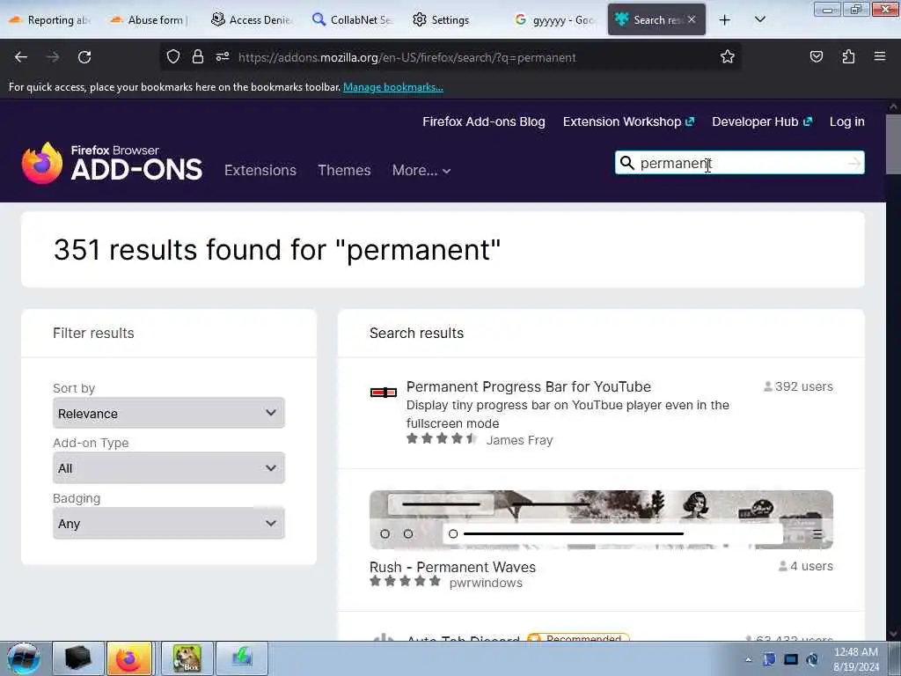Click the Rush Permanent Waves preview image
Image resolution: width=901 pixels, height=676 pixels.
(601, 519)
